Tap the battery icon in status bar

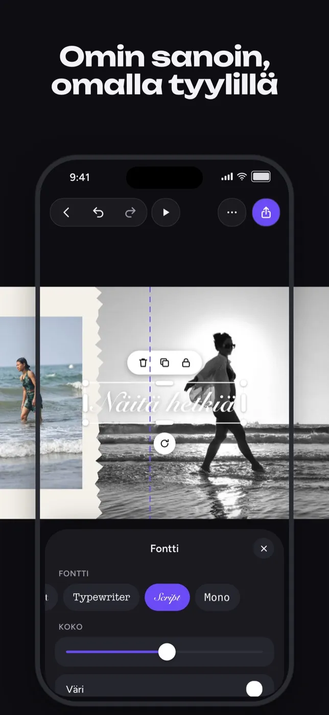click(x=261, y=177)
